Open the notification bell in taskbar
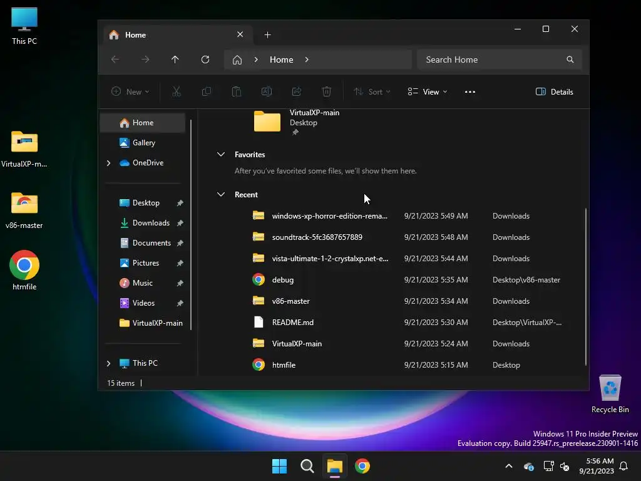 pos(624,466)
